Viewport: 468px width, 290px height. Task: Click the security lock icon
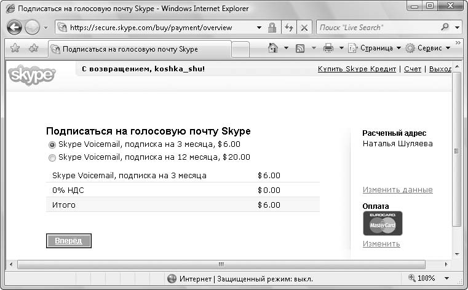pos(272,28)
